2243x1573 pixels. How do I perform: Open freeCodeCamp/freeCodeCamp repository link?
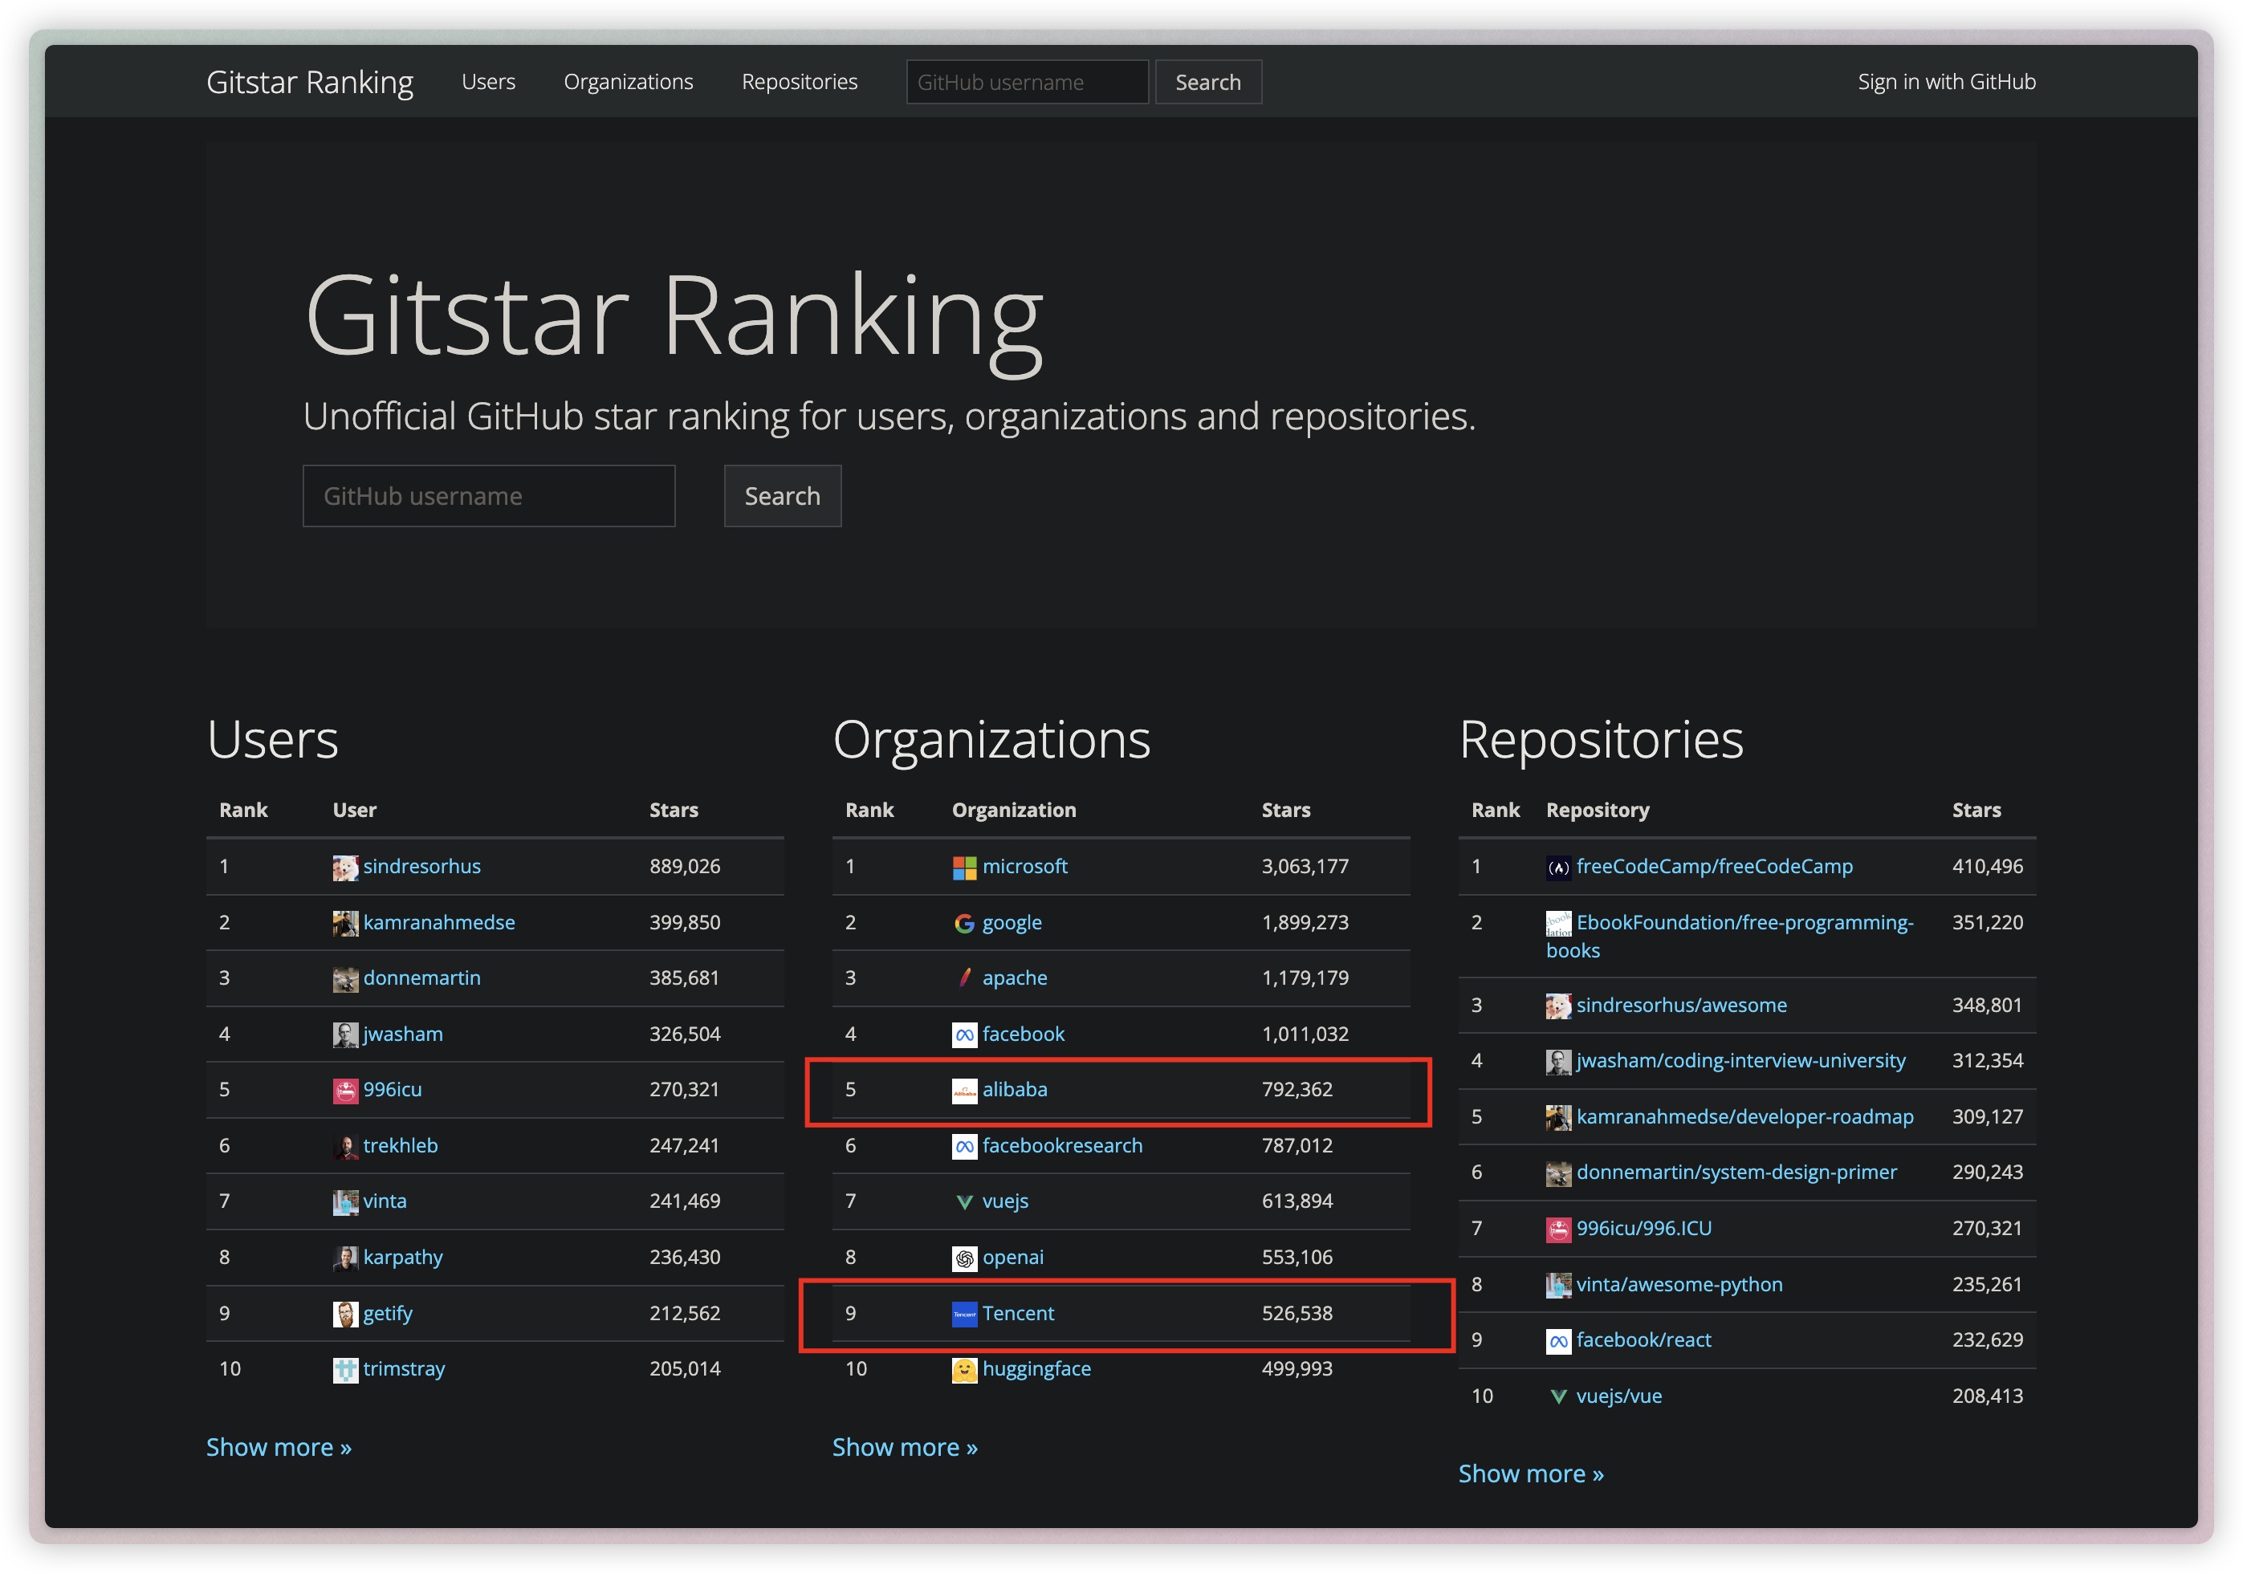(x=1715, y=867)
